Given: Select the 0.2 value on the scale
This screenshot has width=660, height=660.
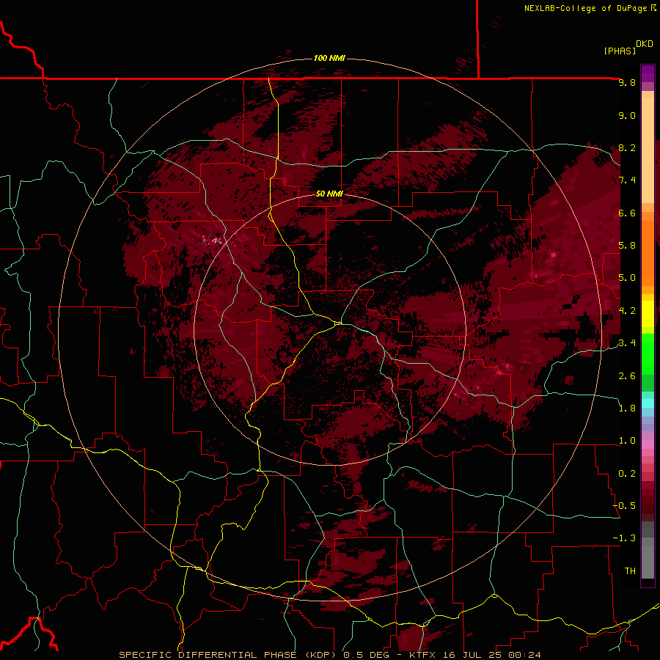Looking at the screenshot, I should coord(627,473).
